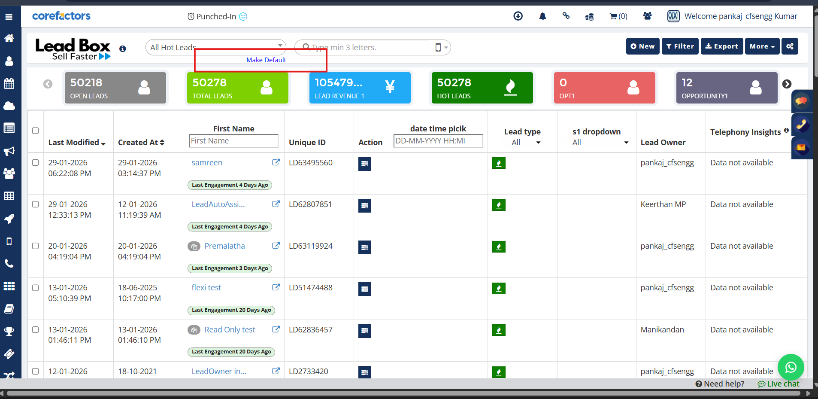
Task: Select the Hot Leads card
Action: click(x=482, y=88)
